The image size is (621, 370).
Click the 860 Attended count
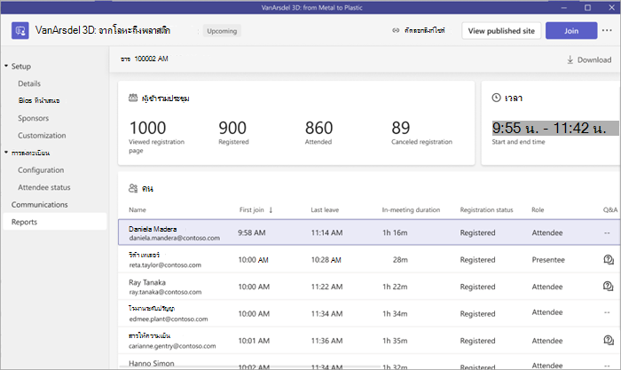pyautogui.click(x=318, y=128)
